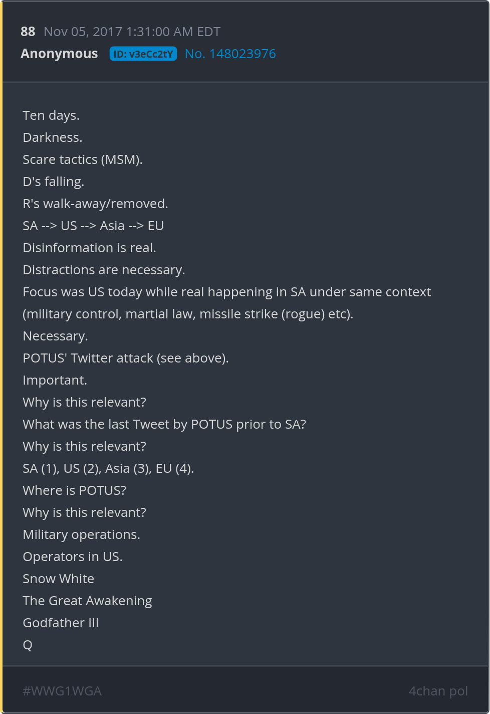Click the "SA --> US --> Asia --> EU" line
Screen dimensions: 490x714
click(93, 226)
